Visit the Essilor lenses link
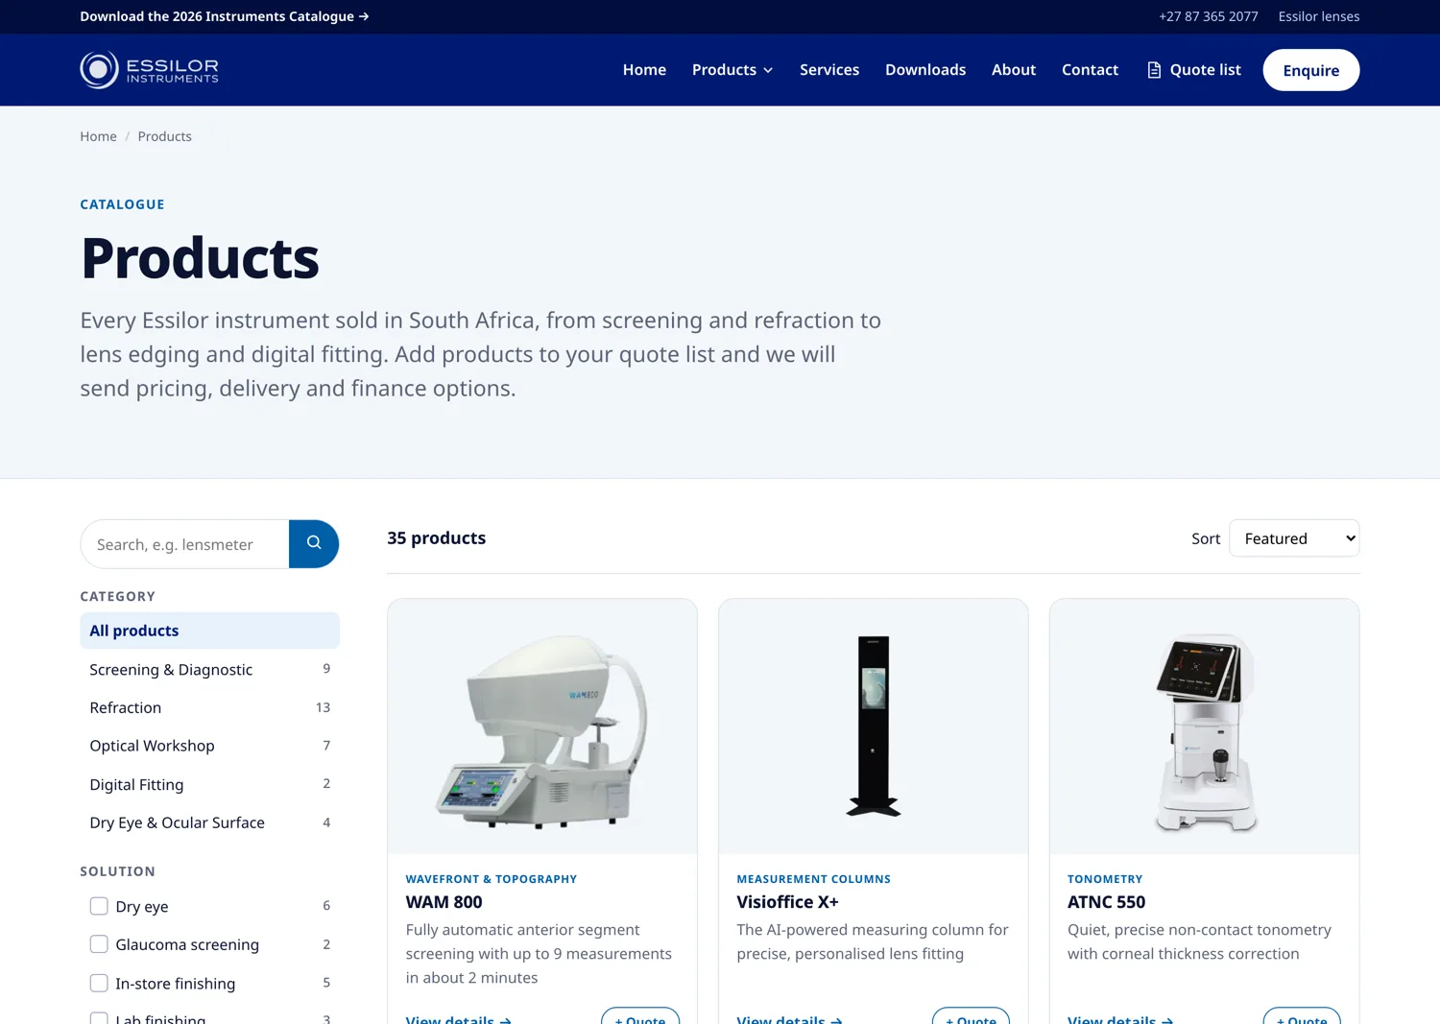Screen dimensions: 1440x1024 (1319, 16)
